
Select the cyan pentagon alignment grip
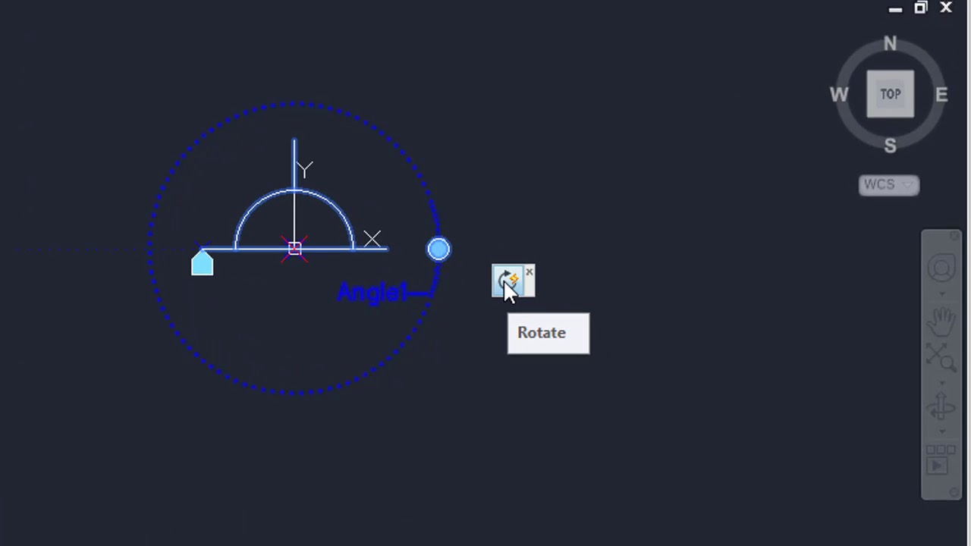point(202,262)
